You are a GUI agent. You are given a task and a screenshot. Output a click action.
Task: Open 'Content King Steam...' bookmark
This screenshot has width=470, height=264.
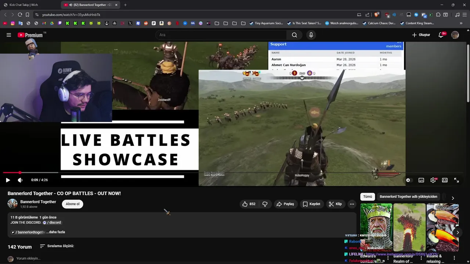click(417, 23)
